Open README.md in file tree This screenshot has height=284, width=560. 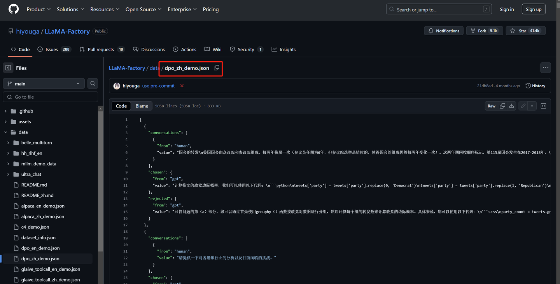tap(34, 185)
